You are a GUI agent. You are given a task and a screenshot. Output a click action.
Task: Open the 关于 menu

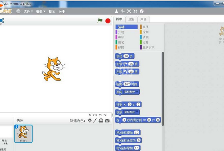[x=62, y=11]
